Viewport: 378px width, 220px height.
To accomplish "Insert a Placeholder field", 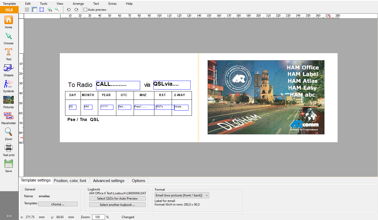I will click(x=8, y=118).
